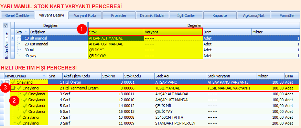Image resolution: width=301 pixels, height=128 pixels.
Task: Collapse the AHŞAP PANO Hızlı Üretim row
Action: click(7, 82)
